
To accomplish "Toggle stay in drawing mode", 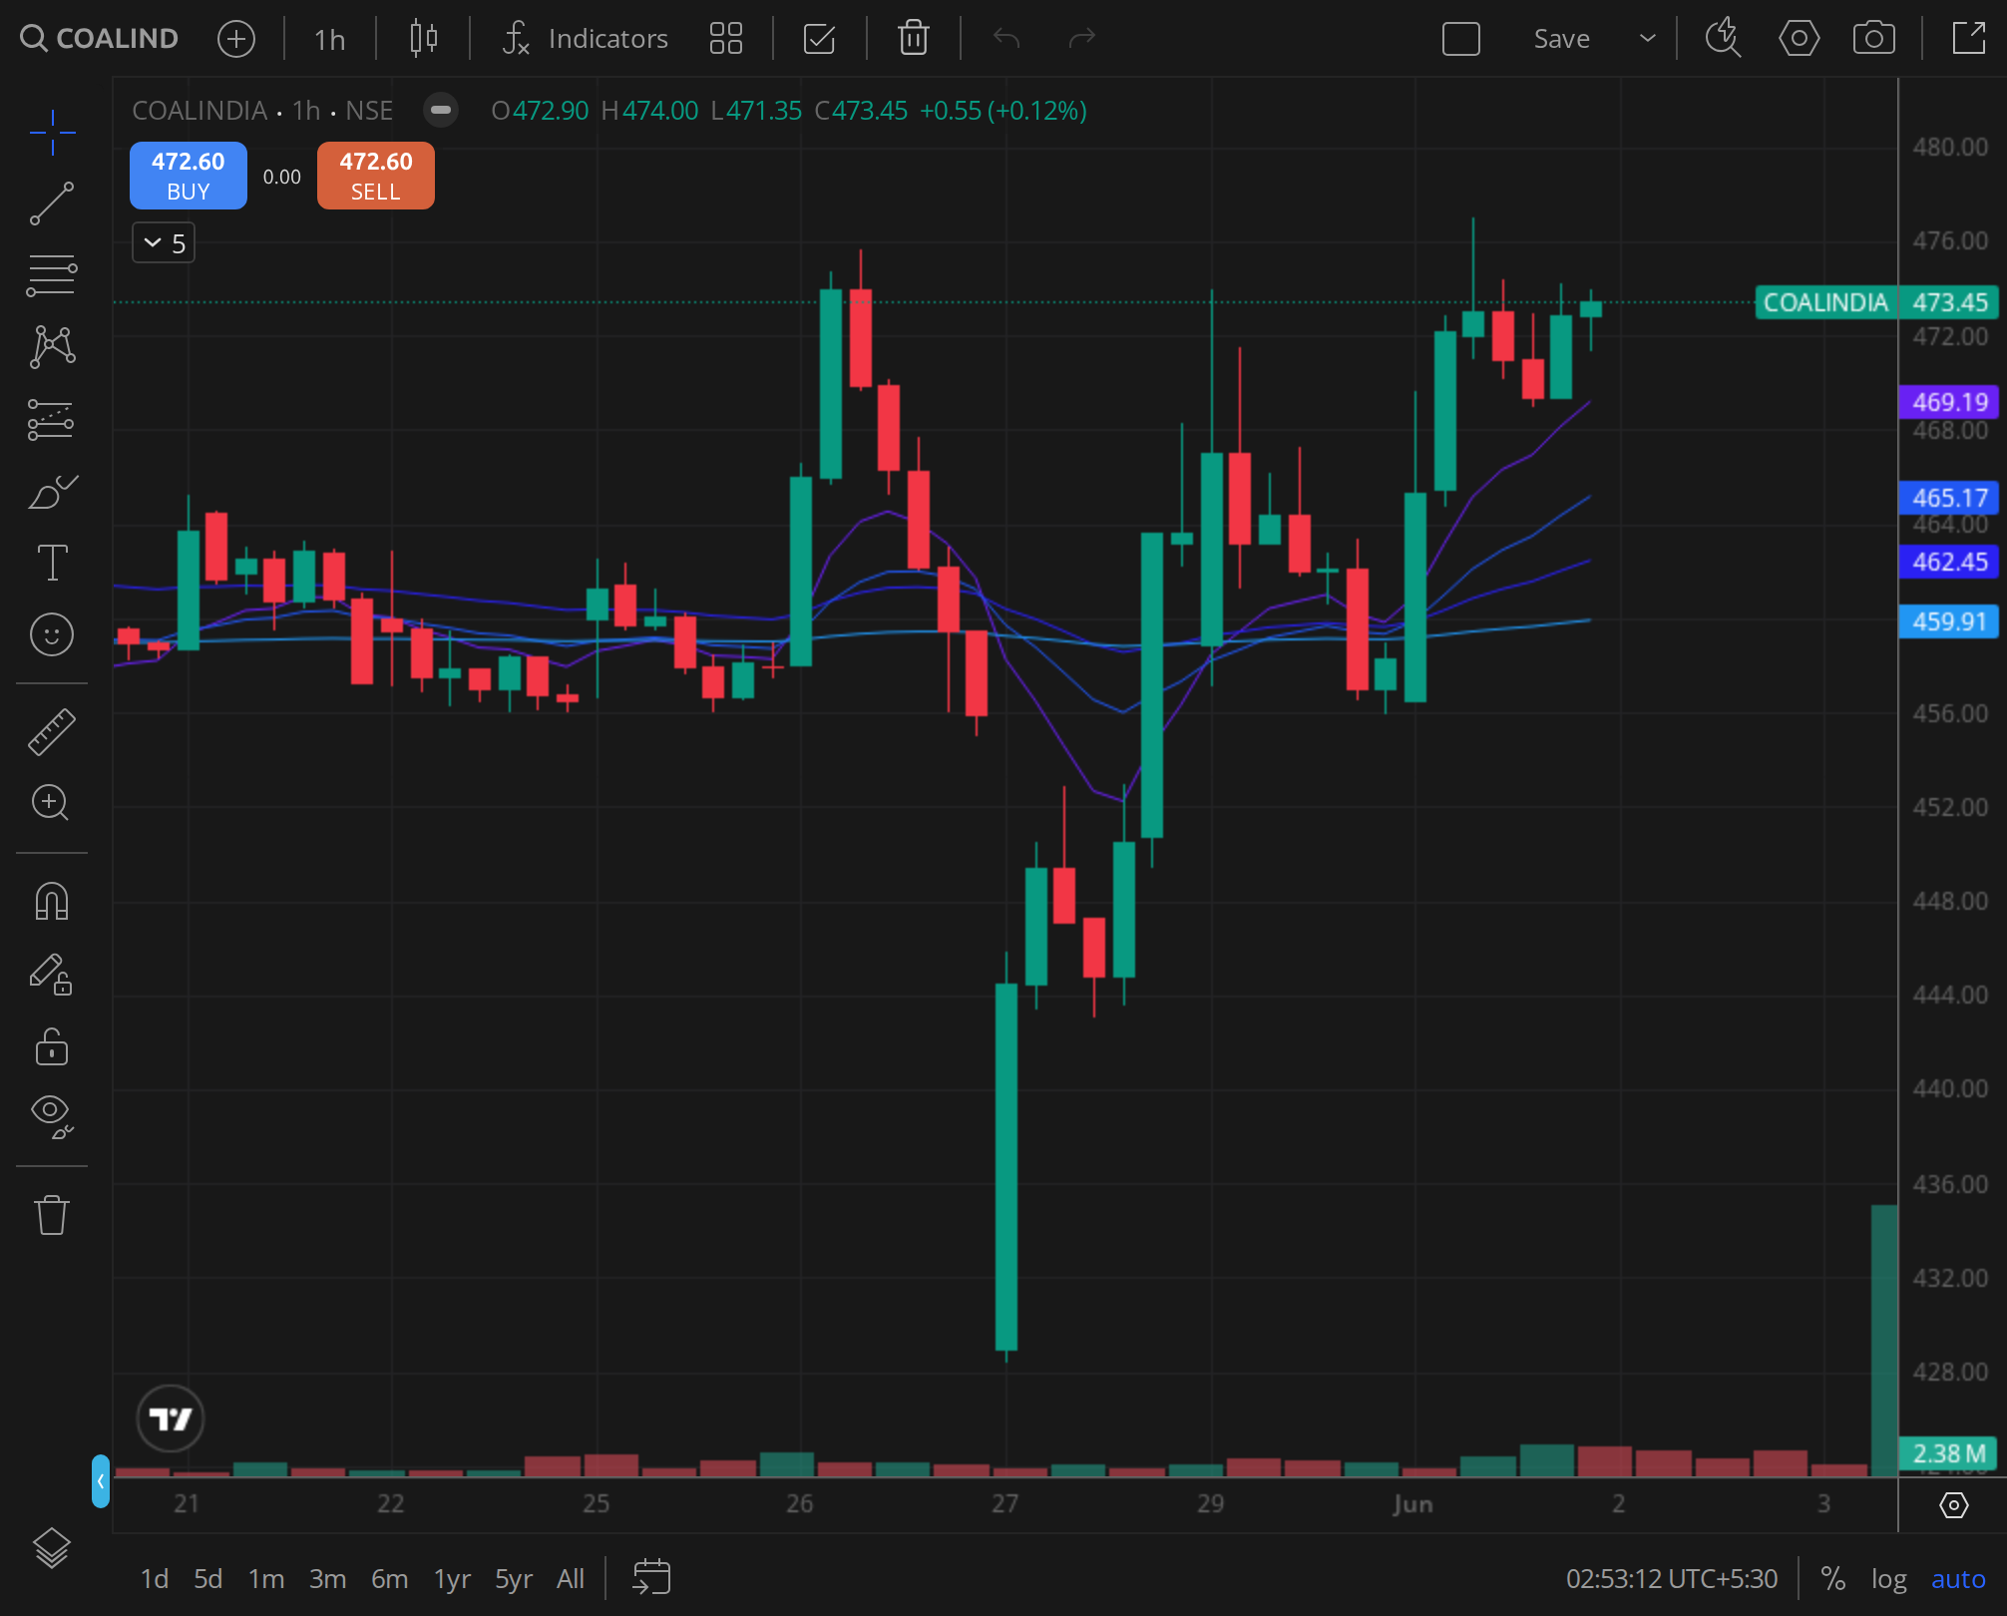I will coord(52,974).
